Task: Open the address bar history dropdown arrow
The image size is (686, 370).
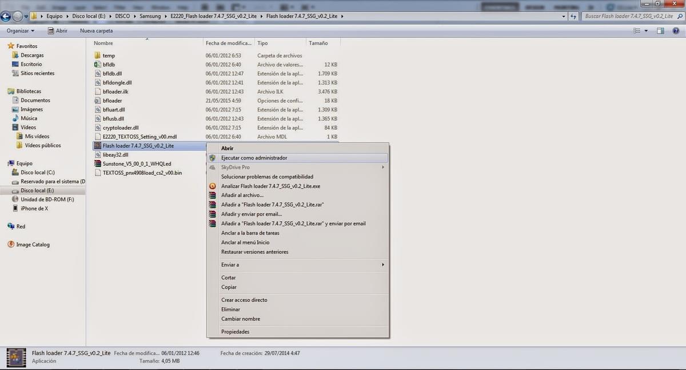Action: tap(564, 16)
